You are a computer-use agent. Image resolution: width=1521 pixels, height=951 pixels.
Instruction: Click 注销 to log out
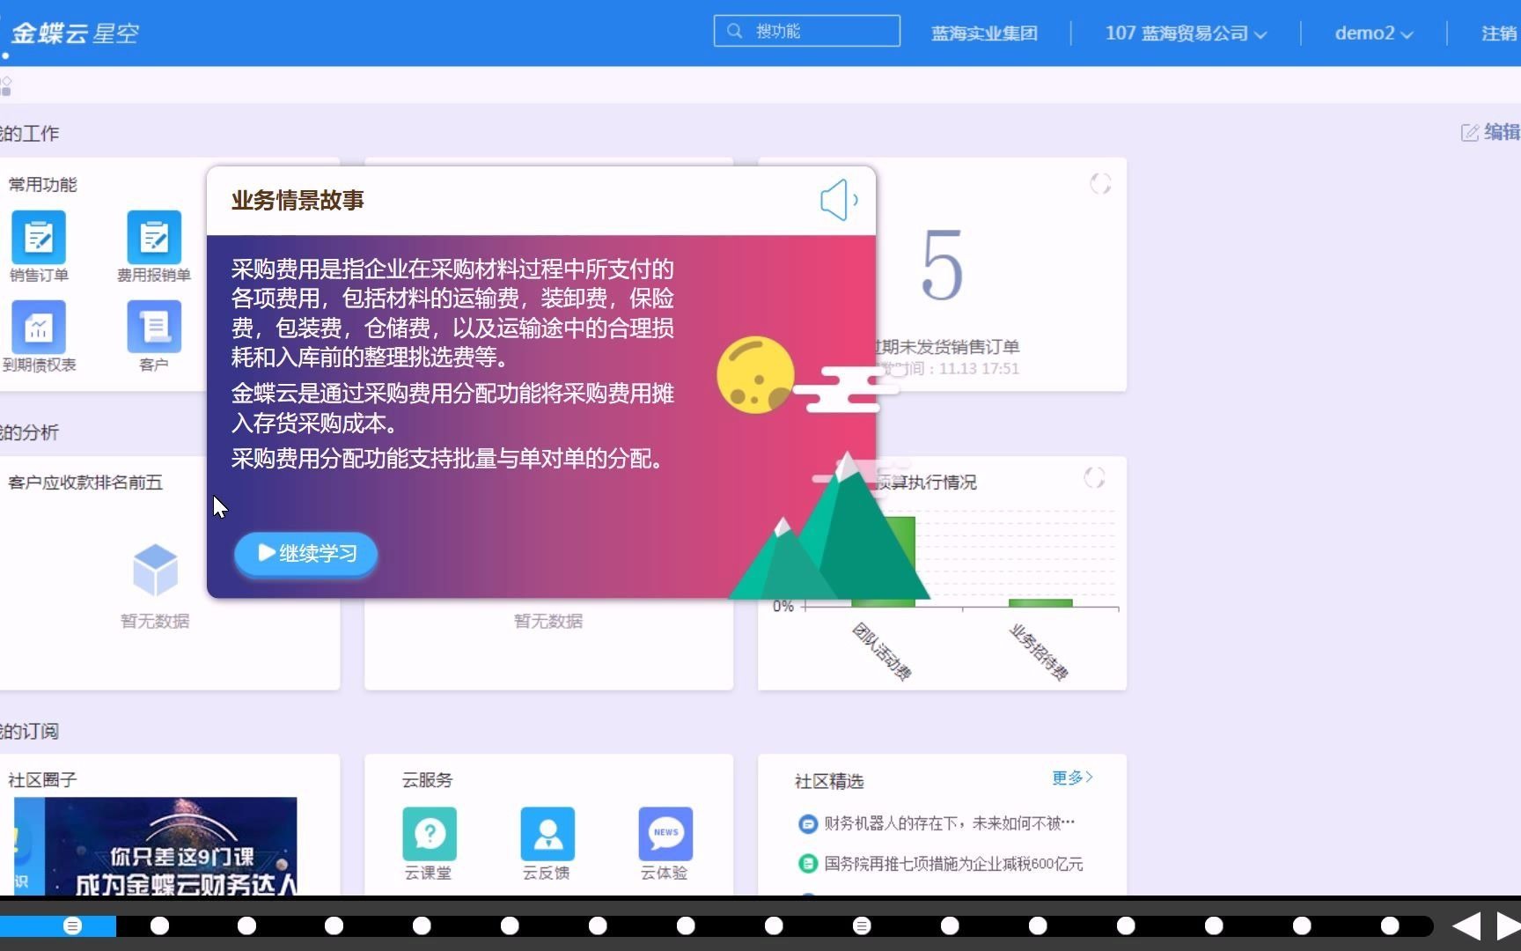(1500, 33)
